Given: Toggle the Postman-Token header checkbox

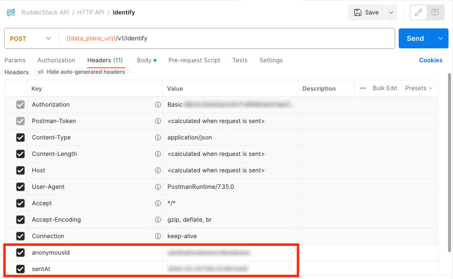Looking at the screenshot, I should 20,121.
